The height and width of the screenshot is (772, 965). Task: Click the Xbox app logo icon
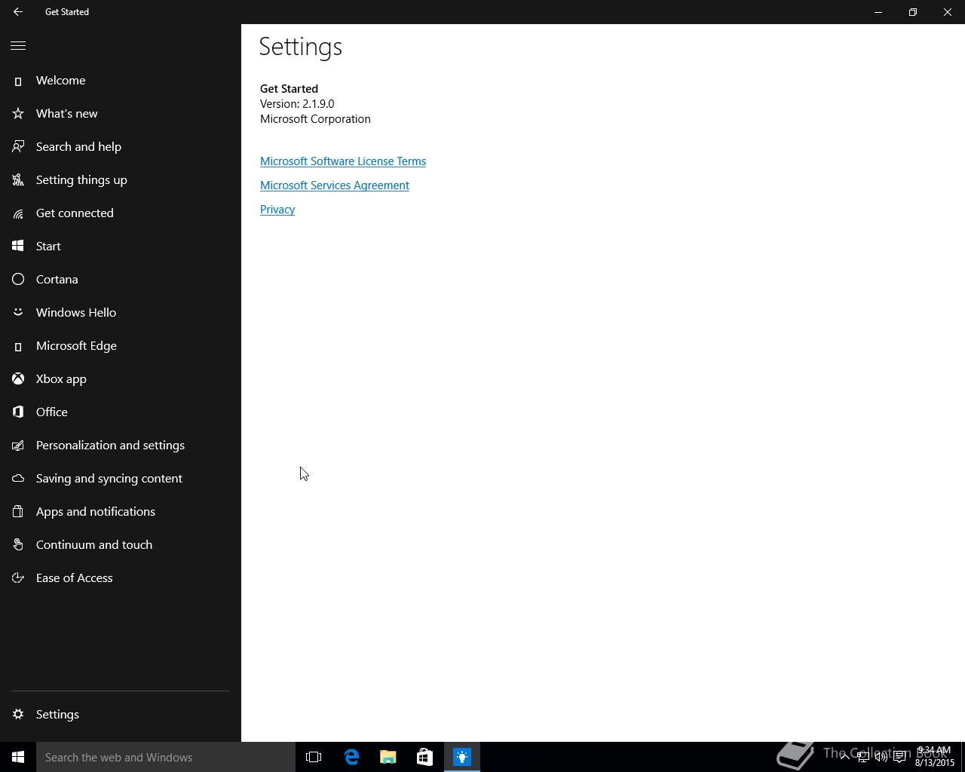tap(18, 379)
